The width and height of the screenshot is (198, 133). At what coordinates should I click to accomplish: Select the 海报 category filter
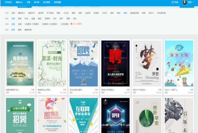click(x=125, y=13)
